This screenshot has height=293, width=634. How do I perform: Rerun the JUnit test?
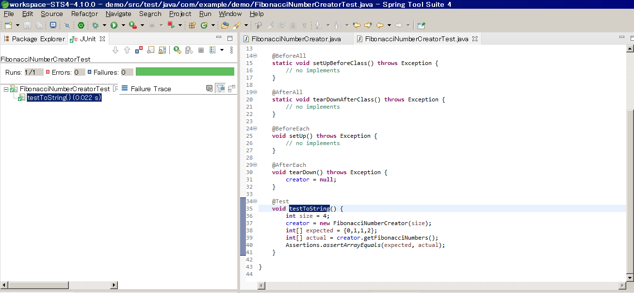pos(178,50)
